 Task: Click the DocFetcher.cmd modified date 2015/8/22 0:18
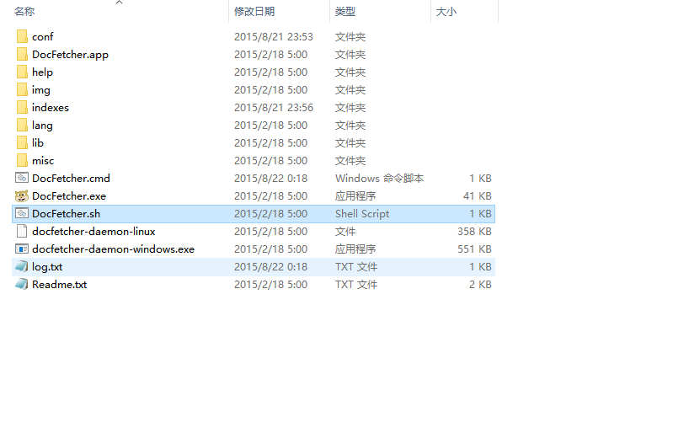click(x=270, y=179)
